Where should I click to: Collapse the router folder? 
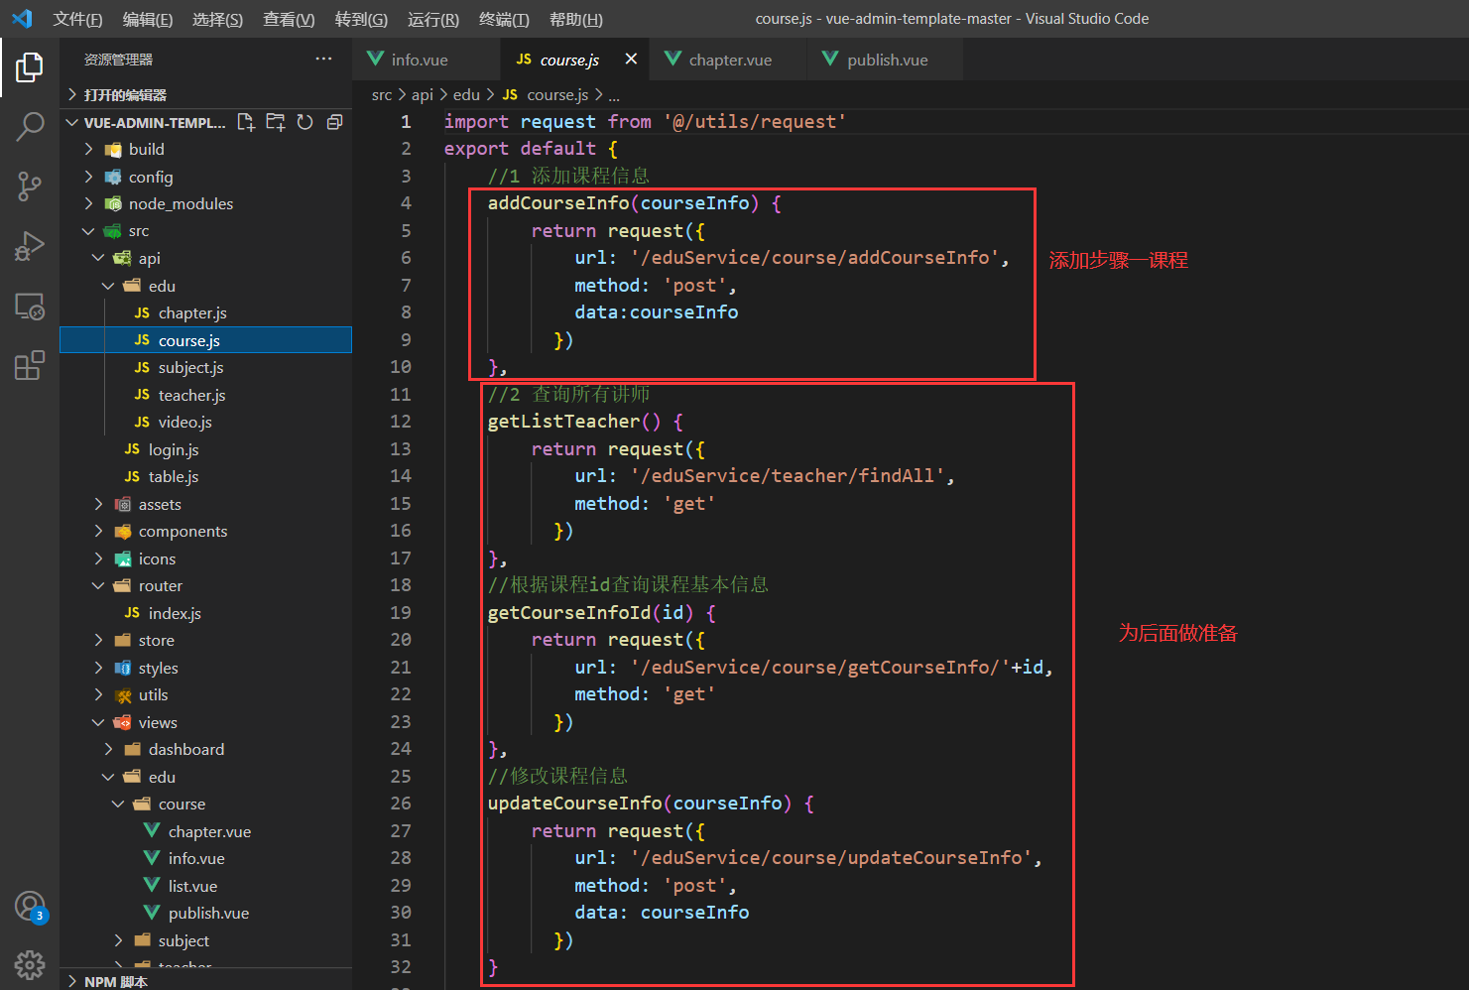tap(205, 585)
